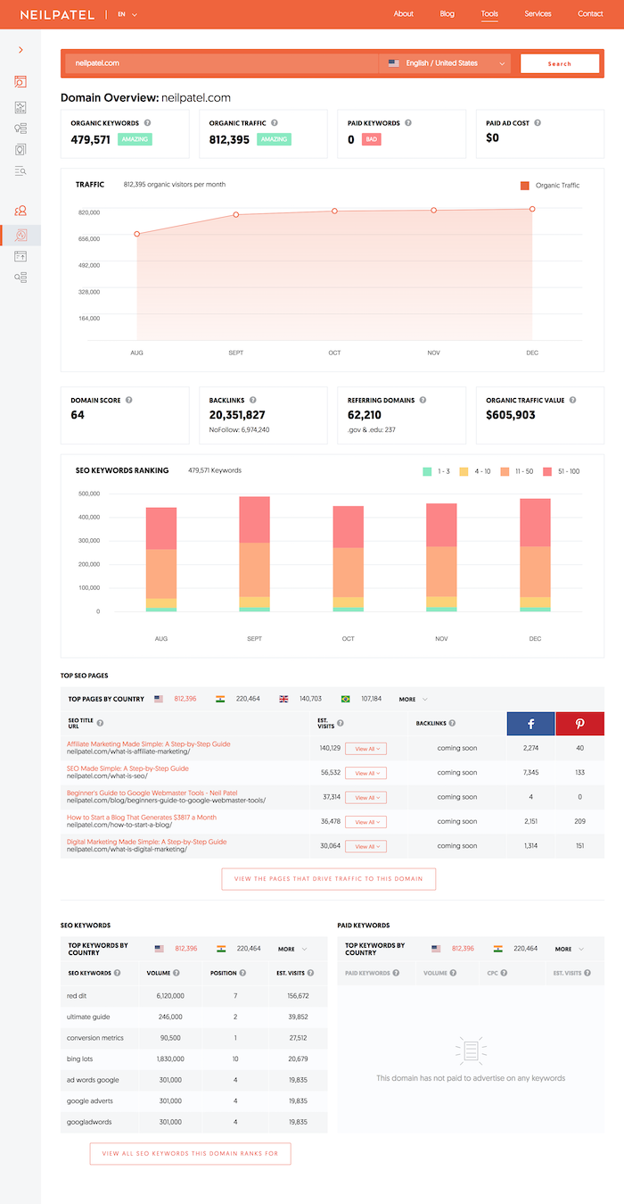Click the Organic Traffic legend color swatch
This screenshot has height=1204, width=624.
525,186
